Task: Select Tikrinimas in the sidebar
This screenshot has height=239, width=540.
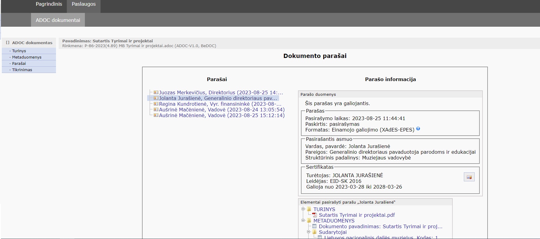Action: pos(22,70)
